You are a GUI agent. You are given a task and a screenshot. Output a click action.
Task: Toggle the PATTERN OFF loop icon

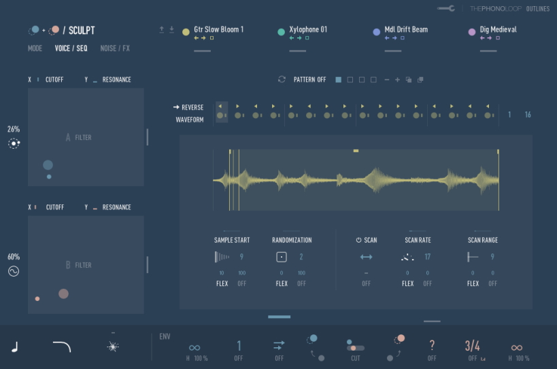tap(282, 80)
